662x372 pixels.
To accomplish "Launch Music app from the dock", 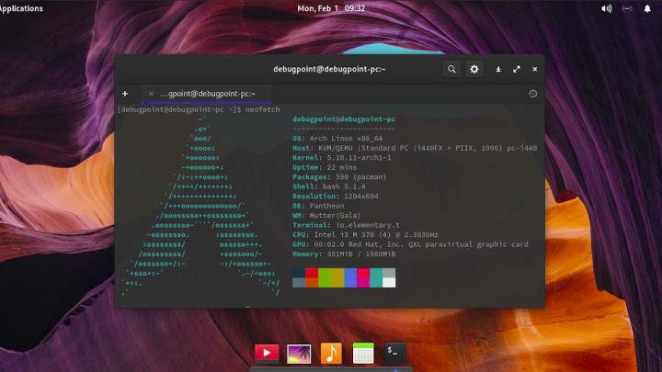I will click(x=331, y=353).
